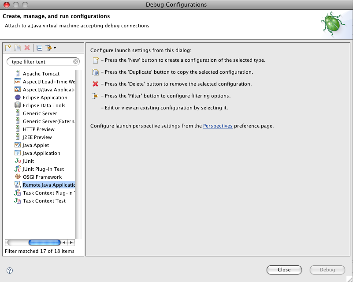
Task: Grab the horizontal scrollbar thumb in the list
Action: [45, 243]
